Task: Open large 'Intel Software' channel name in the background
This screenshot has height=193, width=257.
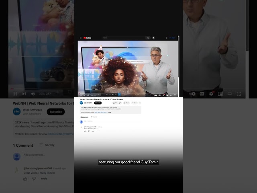Action: pyautogui.click(x=32, y=110)
